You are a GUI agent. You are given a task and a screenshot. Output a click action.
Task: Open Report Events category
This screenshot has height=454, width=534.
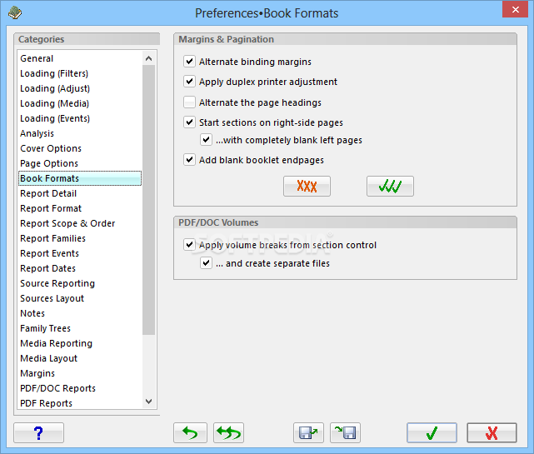80,253
